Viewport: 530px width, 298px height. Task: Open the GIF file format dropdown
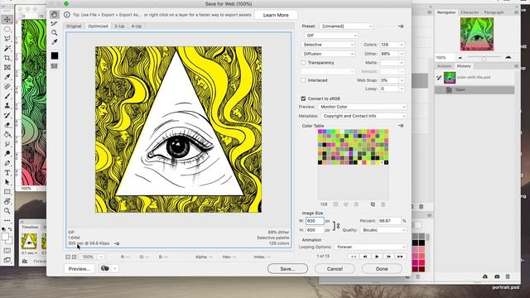click(331, 35)
